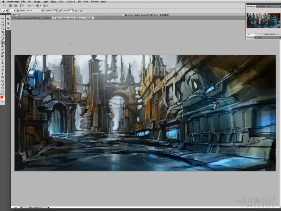Viewport: 281px width, 211px height.
Task: Toggle tablet pressure for opacity
Action: click(x=60, y=11)
